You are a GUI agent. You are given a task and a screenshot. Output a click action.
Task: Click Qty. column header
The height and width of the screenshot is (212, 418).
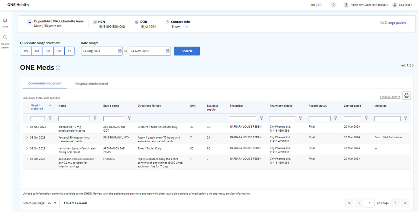pos(193,106)
